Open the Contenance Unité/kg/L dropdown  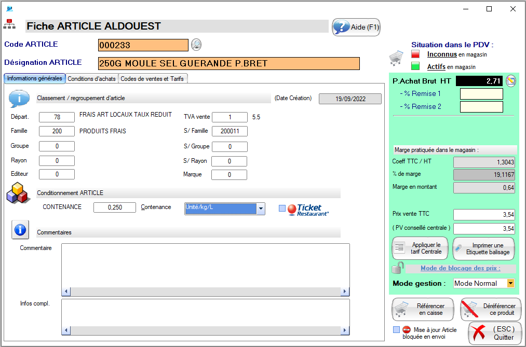click(261, 209)
